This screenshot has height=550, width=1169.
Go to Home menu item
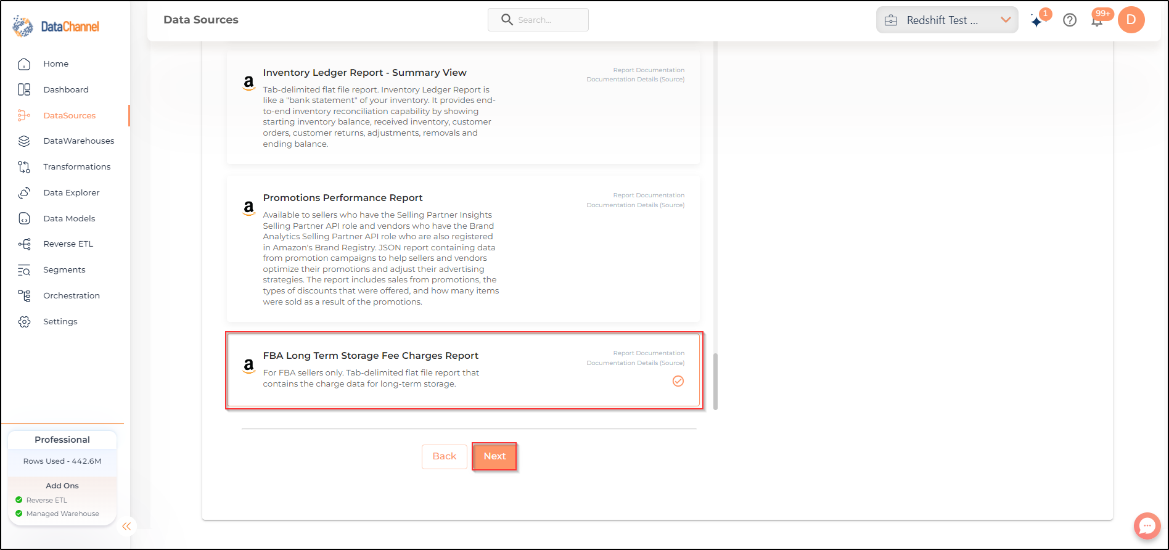click(55, 64)
